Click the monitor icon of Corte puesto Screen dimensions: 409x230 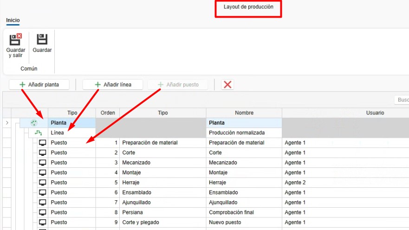43,153
